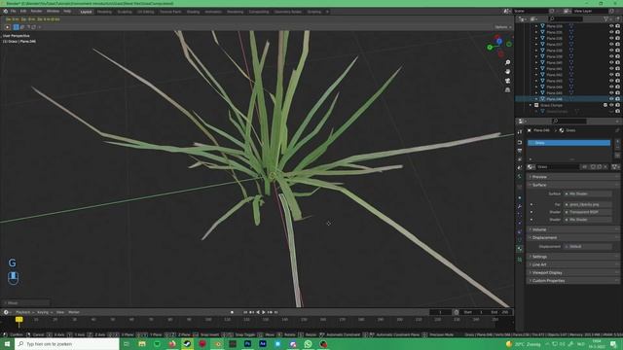This screenshot has width=623, height=350.
Task: Toggle the Grass Clumps exclude checkbox
Action: [605, 105]
